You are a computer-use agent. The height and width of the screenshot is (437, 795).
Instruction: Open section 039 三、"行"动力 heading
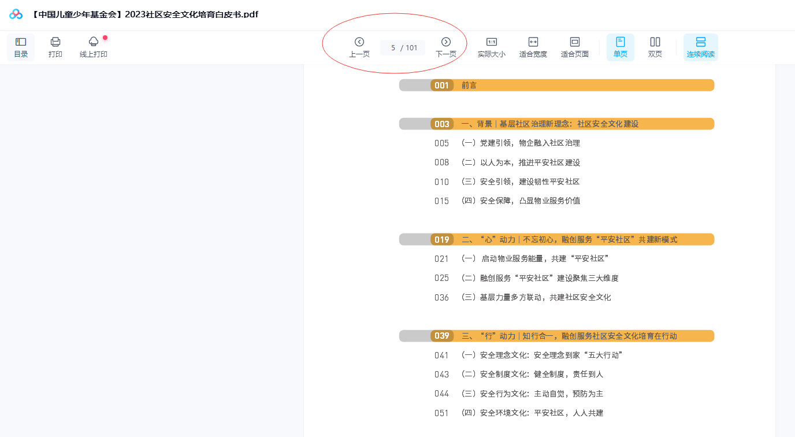pos(569,336)
